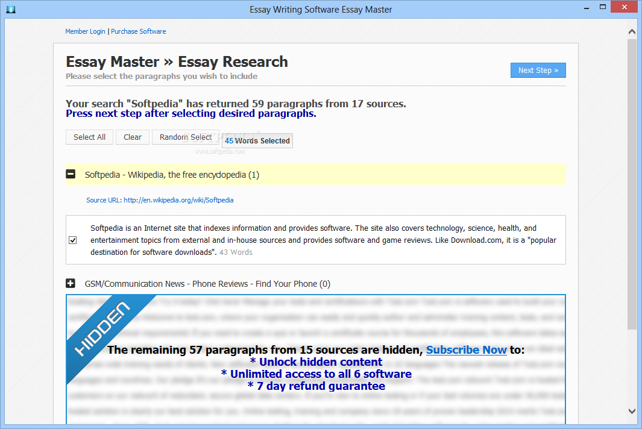Viewport: 642px width, 429px height.
Task: Click the 45 Words Selected indicator
Action: click(x=257, y=141)
